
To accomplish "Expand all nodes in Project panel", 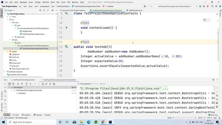I will click(44, 10).
